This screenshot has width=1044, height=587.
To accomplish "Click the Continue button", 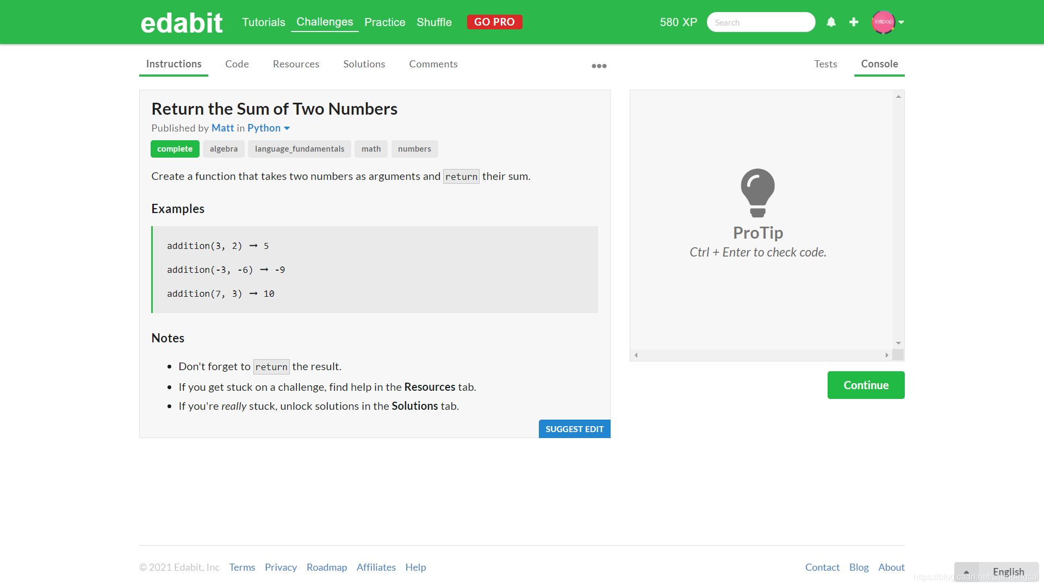I will click(866, 385).
